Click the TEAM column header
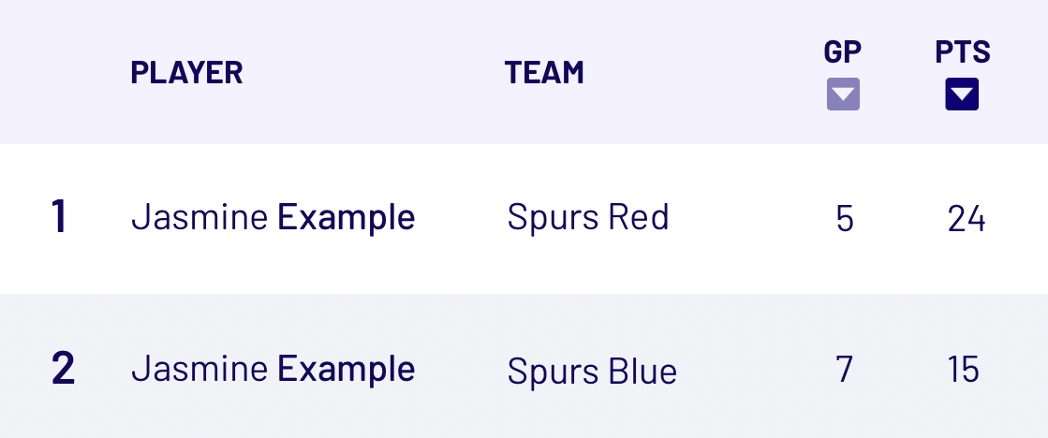 pyautogui.click(x=544, y=72)
